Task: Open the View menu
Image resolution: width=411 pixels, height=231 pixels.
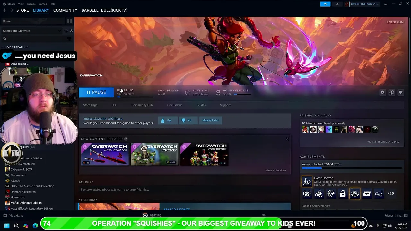Action: (21, 4)
